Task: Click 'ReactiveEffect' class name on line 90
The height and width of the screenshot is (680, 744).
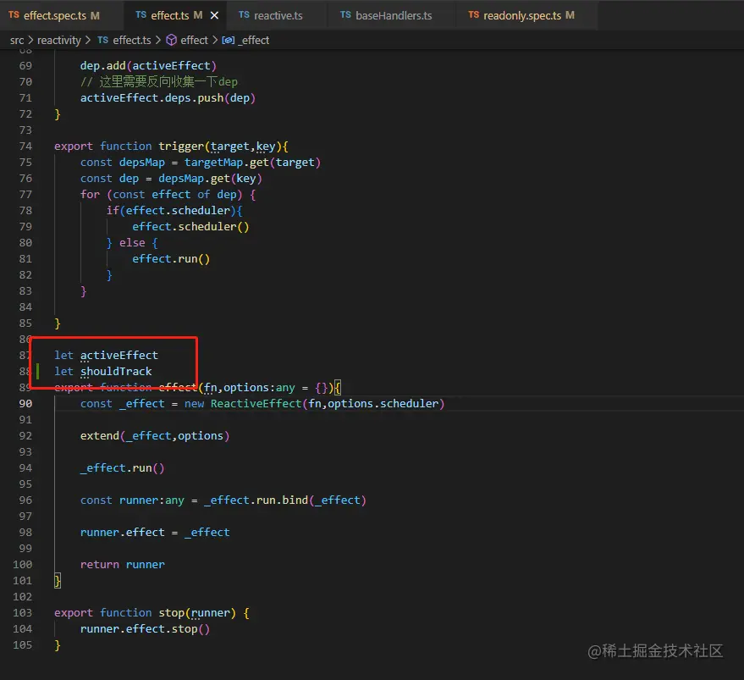Action: [x=256, y=404]
